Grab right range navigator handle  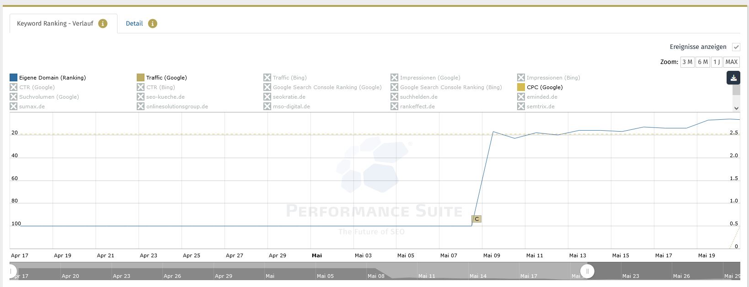(588, 271)
